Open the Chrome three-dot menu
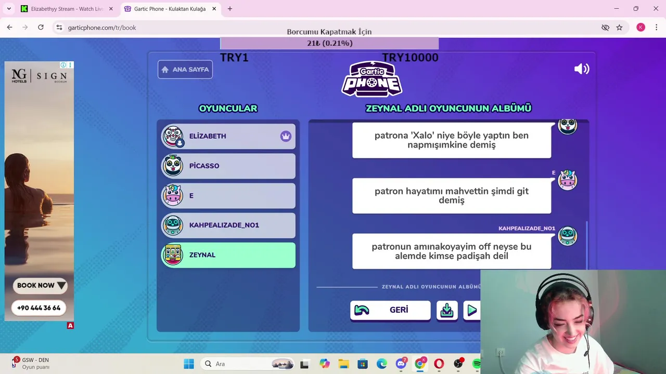This screenshot has height=374, width=666. (656, 28)
